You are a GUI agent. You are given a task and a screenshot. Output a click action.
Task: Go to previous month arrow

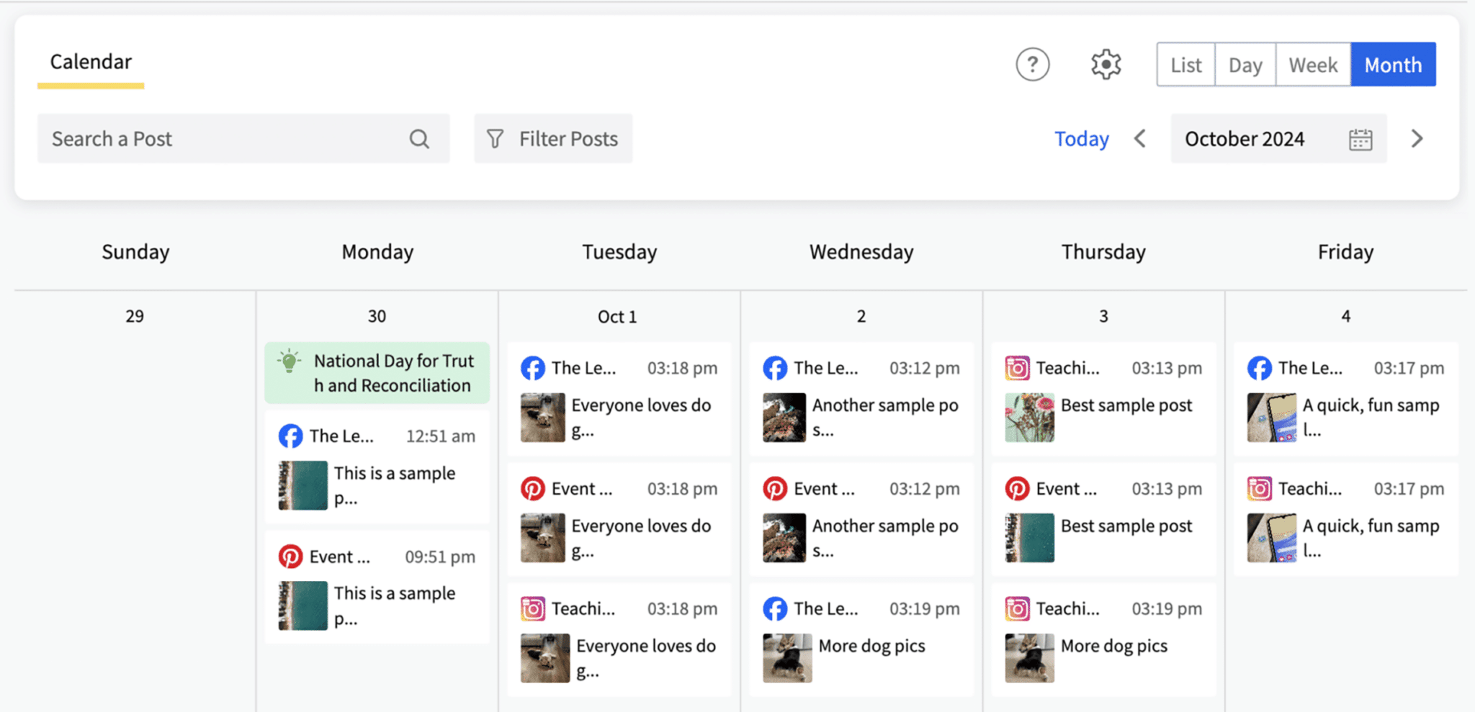click(x=1139, y=138)
